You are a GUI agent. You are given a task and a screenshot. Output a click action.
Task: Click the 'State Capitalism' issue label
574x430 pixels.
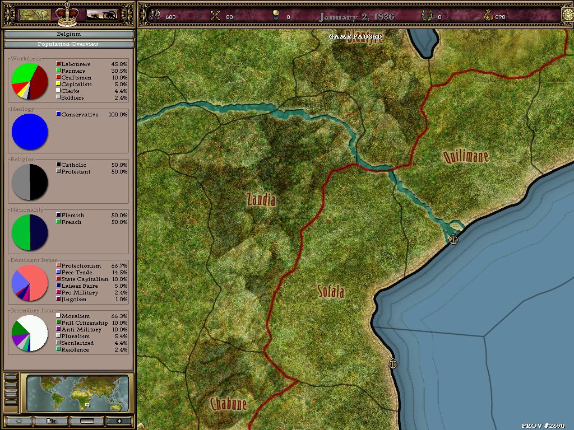point(85,279)
